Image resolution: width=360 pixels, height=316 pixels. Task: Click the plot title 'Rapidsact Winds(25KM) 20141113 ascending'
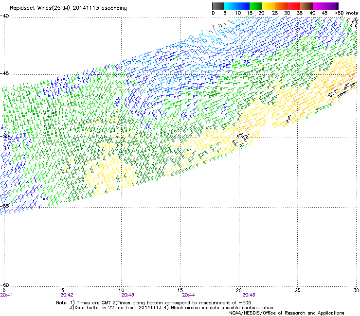[68, 8]
